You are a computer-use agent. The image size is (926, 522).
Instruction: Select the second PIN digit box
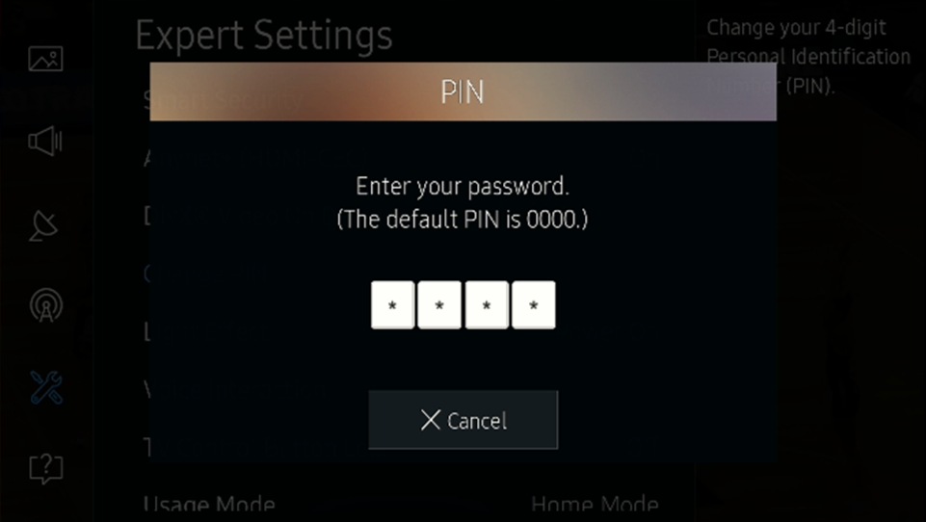pyautogui.click(x=439, y=304)
